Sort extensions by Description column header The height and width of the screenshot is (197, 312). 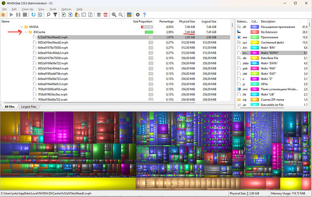click(279, 22)
